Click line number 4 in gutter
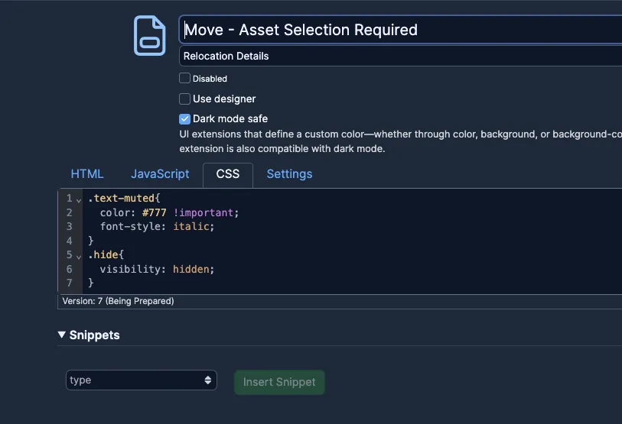 click(x=70, y=241)
